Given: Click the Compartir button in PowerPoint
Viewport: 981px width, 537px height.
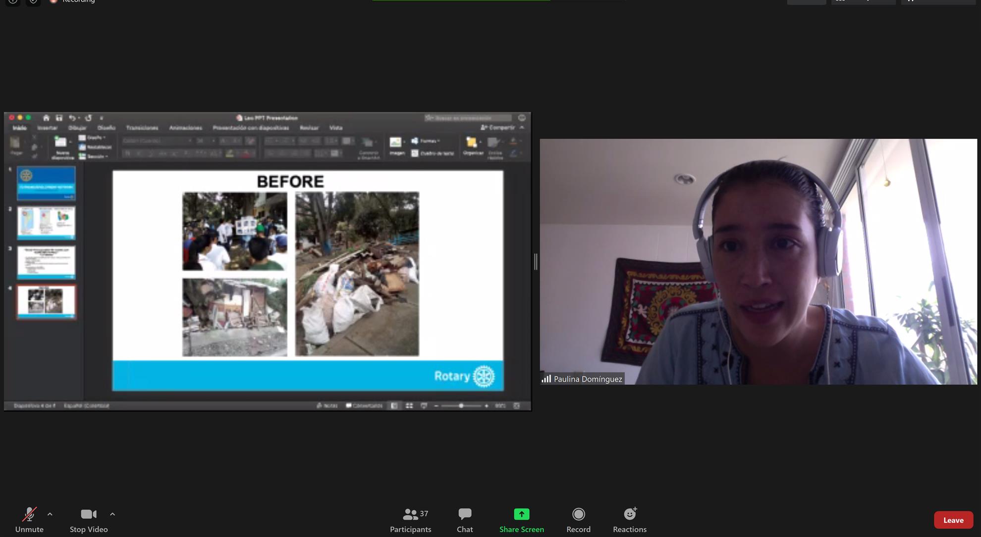Looking at the screenshot, I should coord(498,128).
